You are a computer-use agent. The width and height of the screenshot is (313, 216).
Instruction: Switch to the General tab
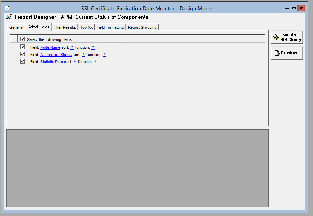tap(16, 27)
